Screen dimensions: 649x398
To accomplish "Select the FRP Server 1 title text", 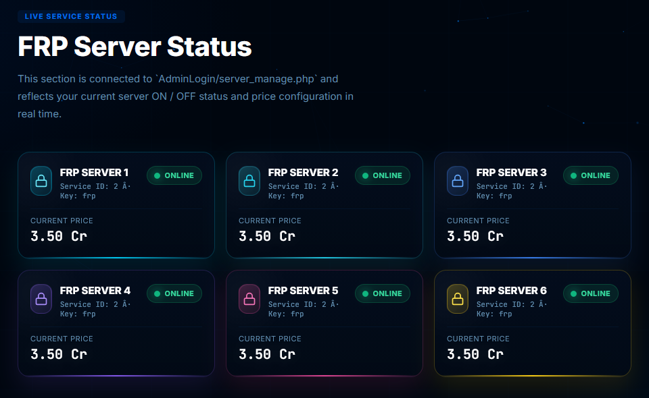I will pos(95,173).
